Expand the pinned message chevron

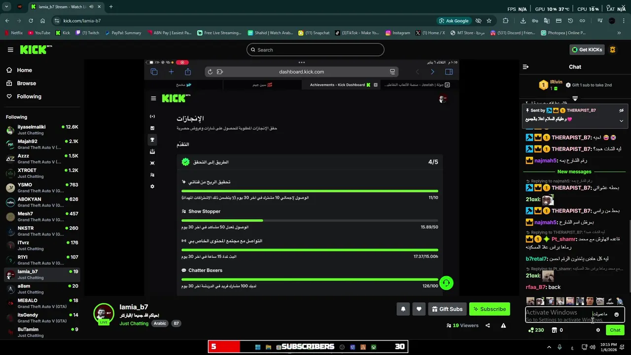coord(621,121)
